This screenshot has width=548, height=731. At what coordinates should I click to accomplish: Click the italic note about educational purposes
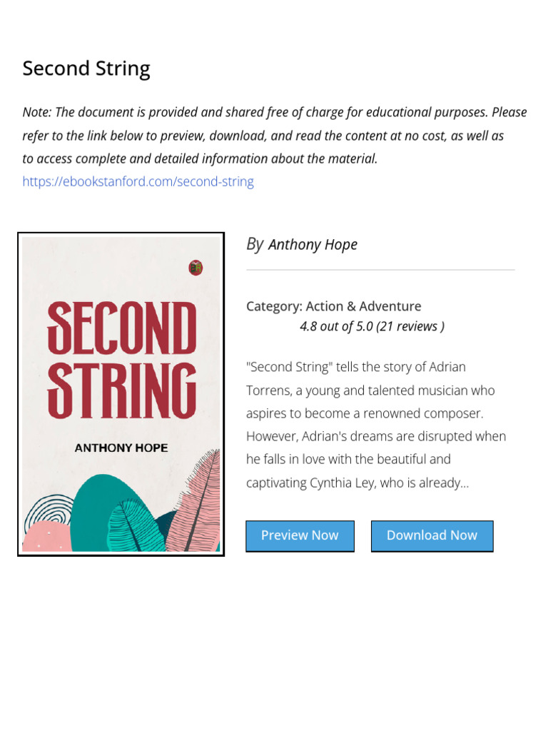[x=275, y=135]
